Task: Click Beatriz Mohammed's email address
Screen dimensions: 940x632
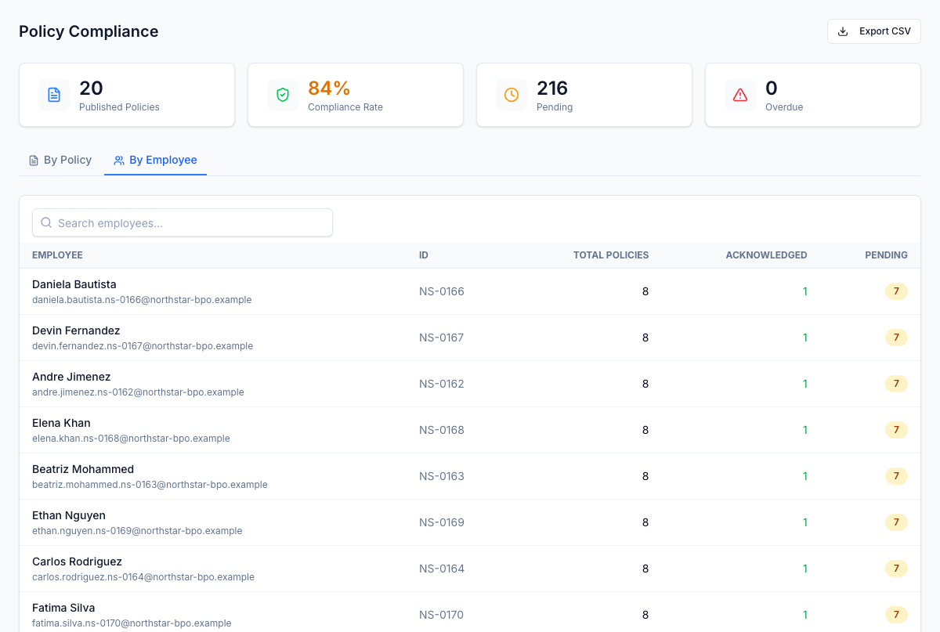Action: [x=150, y=485]
